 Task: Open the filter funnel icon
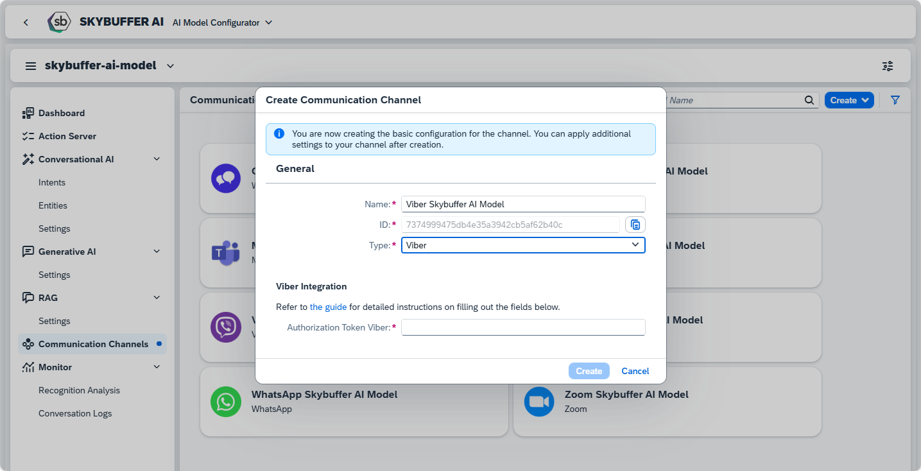point(895,100)
